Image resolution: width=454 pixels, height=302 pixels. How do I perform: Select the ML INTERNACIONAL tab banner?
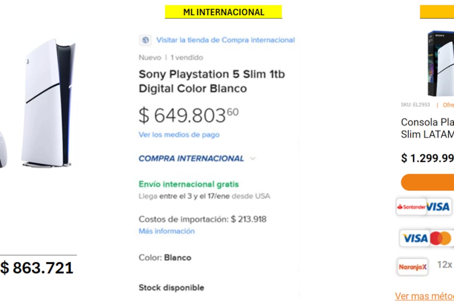pos(223,12)
